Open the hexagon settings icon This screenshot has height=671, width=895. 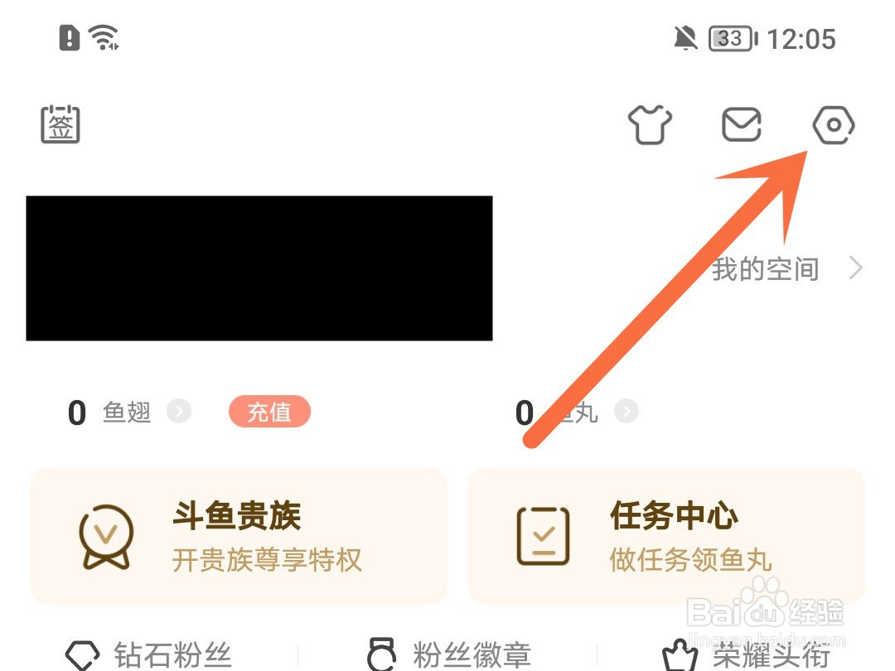click(x=834, y=124)
